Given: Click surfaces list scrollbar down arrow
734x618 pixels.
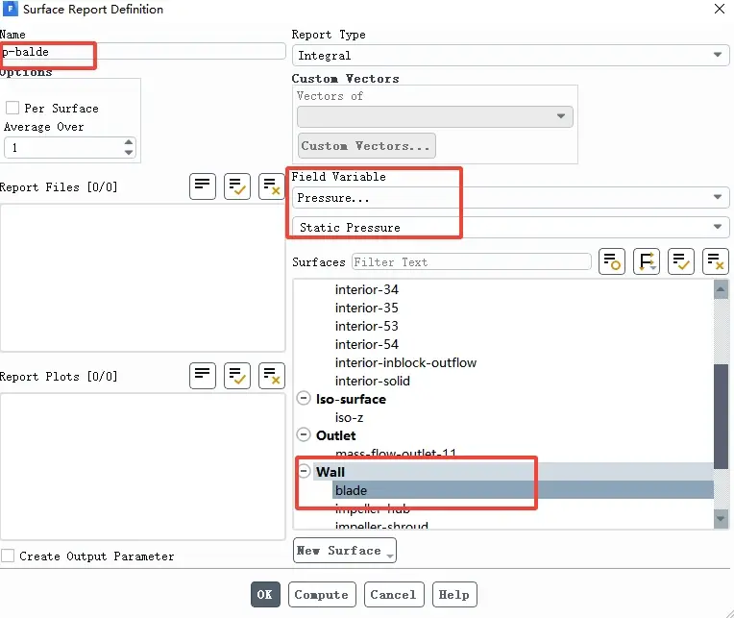Looking at the screenshot, I should click(721, 519).
